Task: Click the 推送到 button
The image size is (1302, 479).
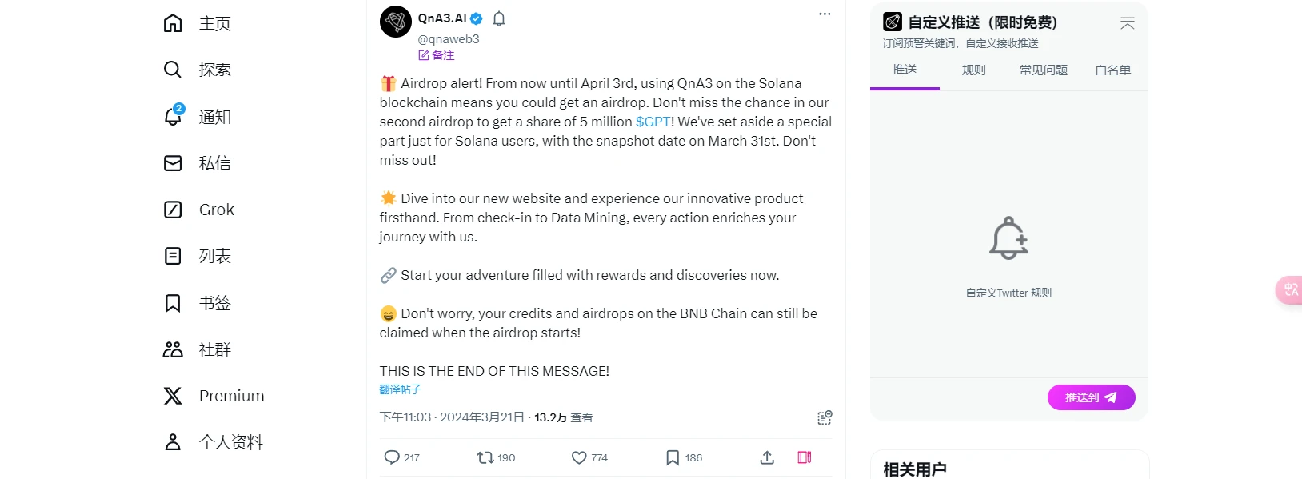Action: click(x=1091, y=397)
